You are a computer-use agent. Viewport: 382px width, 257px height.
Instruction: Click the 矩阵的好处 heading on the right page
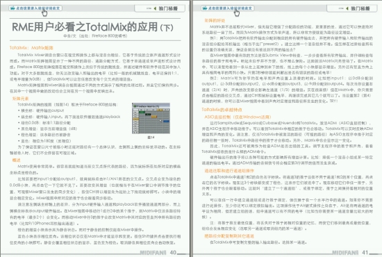215,20
